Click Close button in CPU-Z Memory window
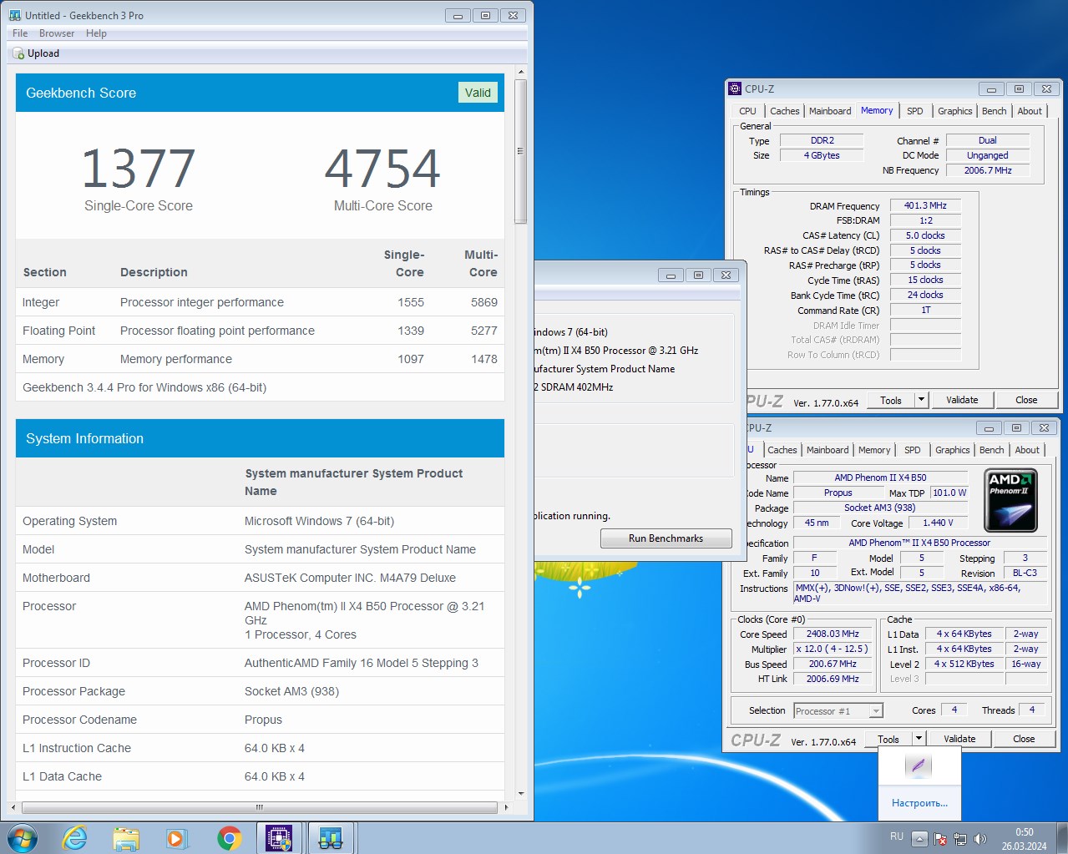The width and height of the screenshot is (1068, 854). click(x=1026, y=400)
